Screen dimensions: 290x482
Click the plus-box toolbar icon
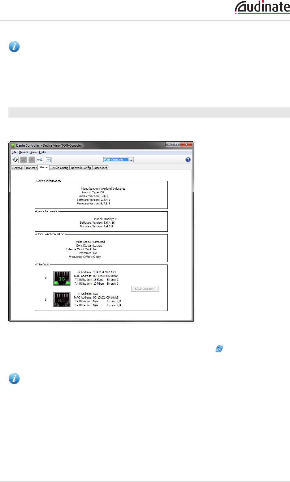(x=48, y=160)
